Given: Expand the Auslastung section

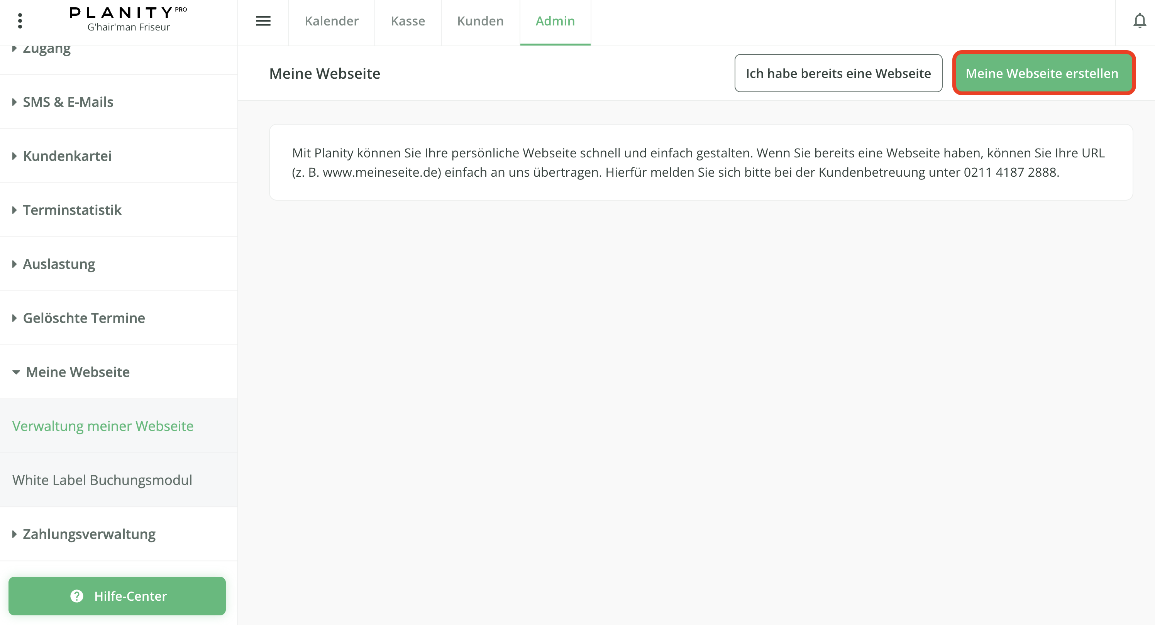Looking at the screenshot, I should [59, 264].
